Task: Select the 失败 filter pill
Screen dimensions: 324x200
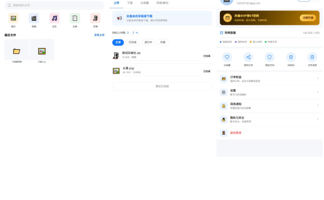Action: (163, 42)
